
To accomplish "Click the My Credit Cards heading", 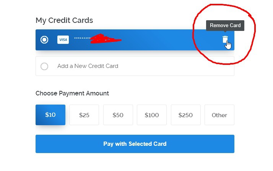I will [64, 20].
